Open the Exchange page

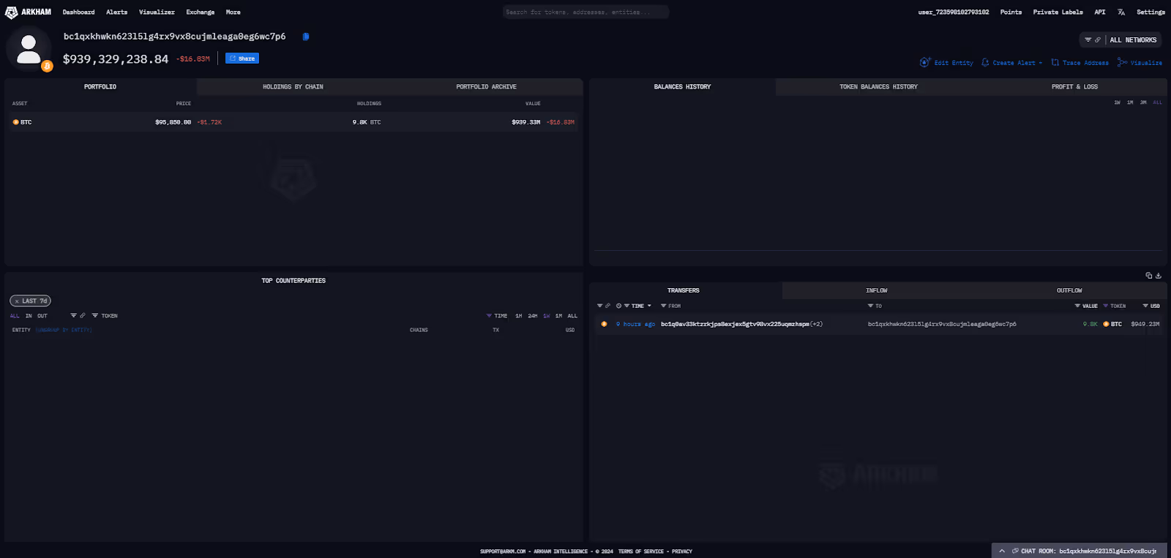pyautogui.click(x=200, y=12)
